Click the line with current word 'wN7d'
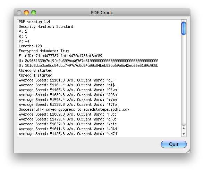This screenshot has height=172, width=204. [x=69, y=134]
